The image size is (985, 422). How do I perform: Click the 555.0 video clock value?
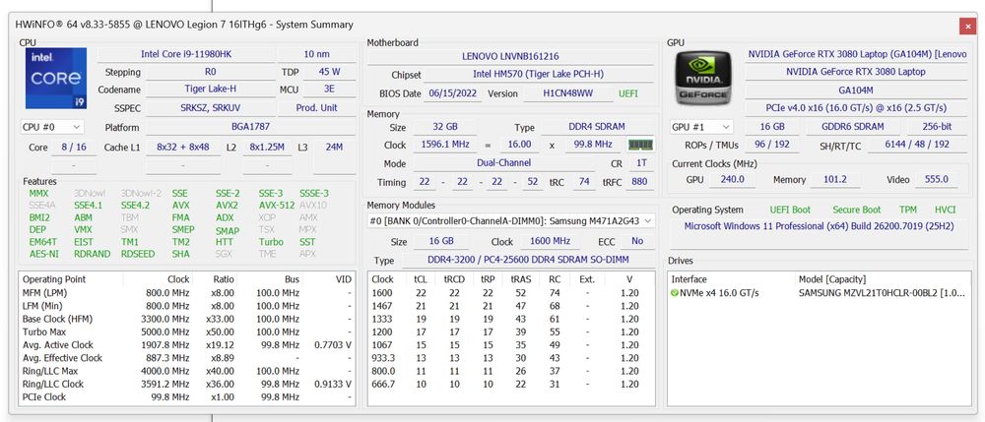[x=937, y=179]
